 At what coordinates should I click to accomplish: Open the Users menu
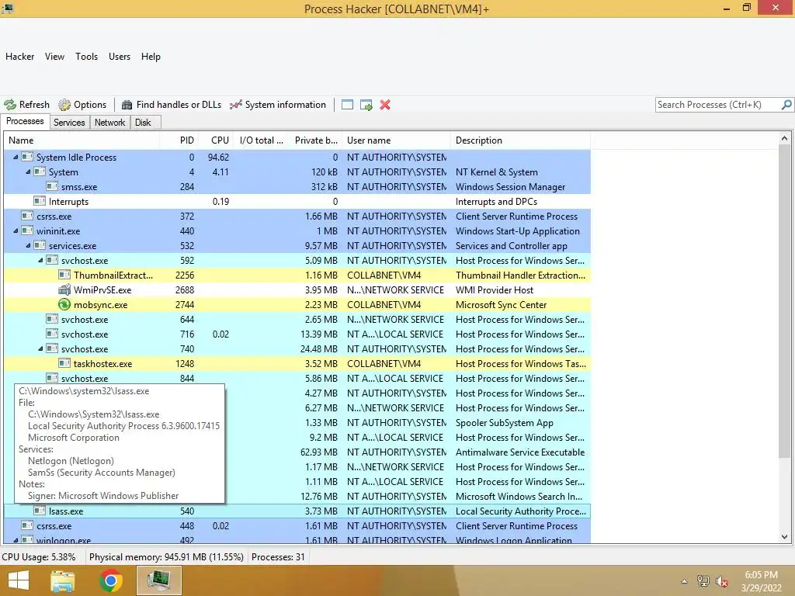pyautogui.click(x=120, y=57)
